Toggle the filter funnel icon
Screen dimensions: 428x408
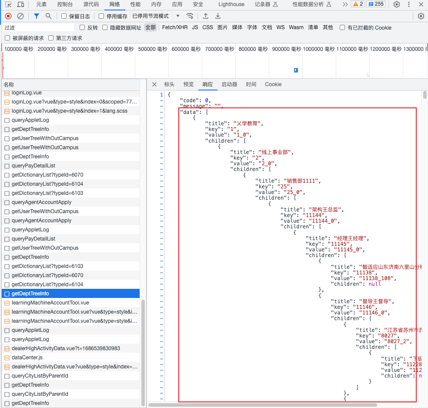36,16
